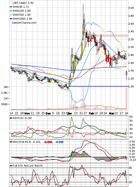Click the SMA(8) green legend swatch
The width and height of the screenshot is (139, 187).
(x=11, y=7)
